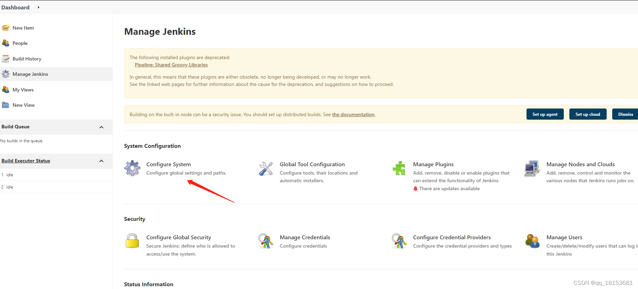
Task: Click the Configure System gear icon
Action: tap(132, 168)
